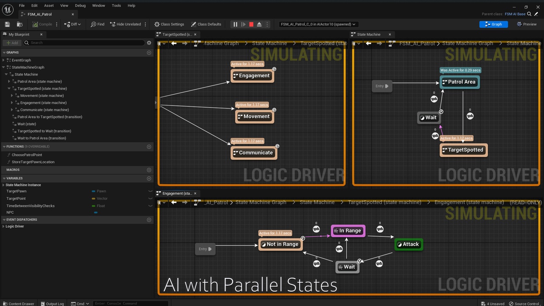Open the Debug menu
This screenshot has height=306, width=544.
point(80,6)
